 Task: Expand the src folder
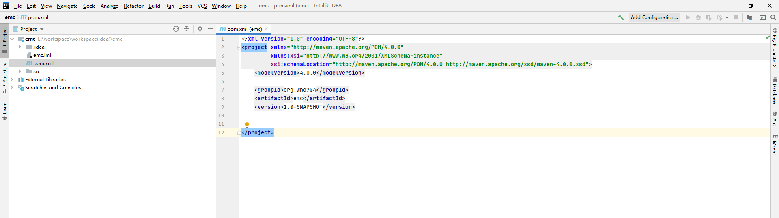pos(19,71)
